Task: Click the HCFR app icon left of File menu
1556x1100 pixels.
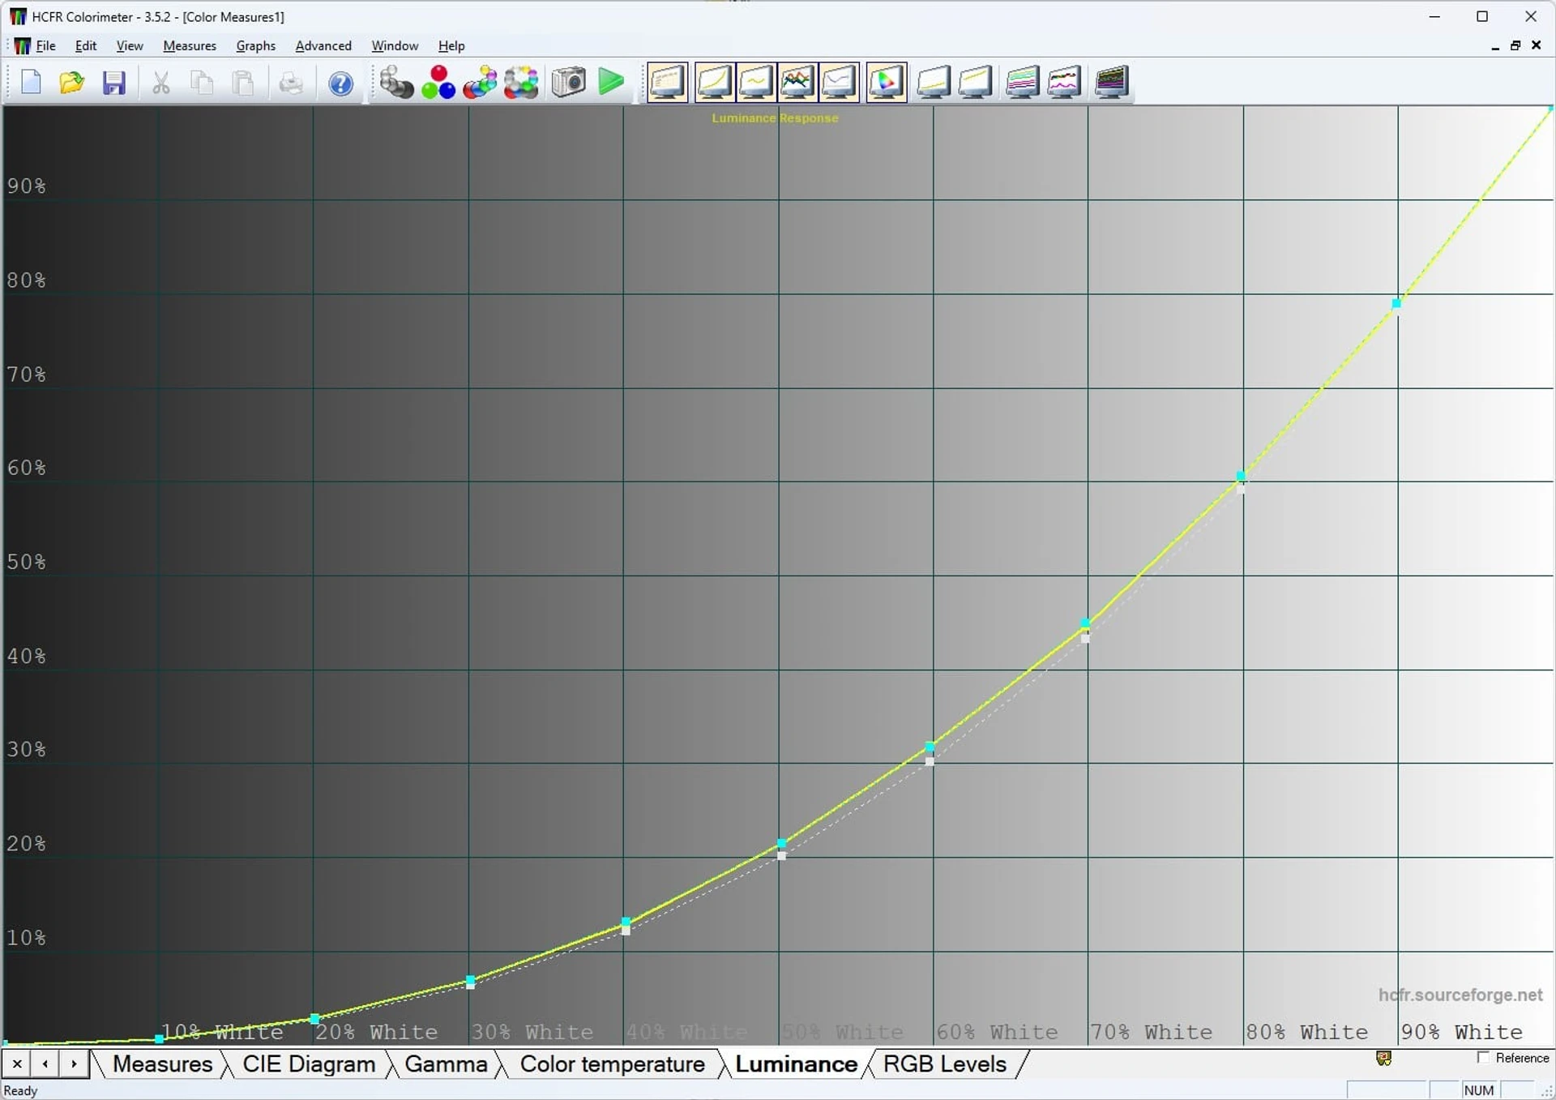Action: coord(22,46)
